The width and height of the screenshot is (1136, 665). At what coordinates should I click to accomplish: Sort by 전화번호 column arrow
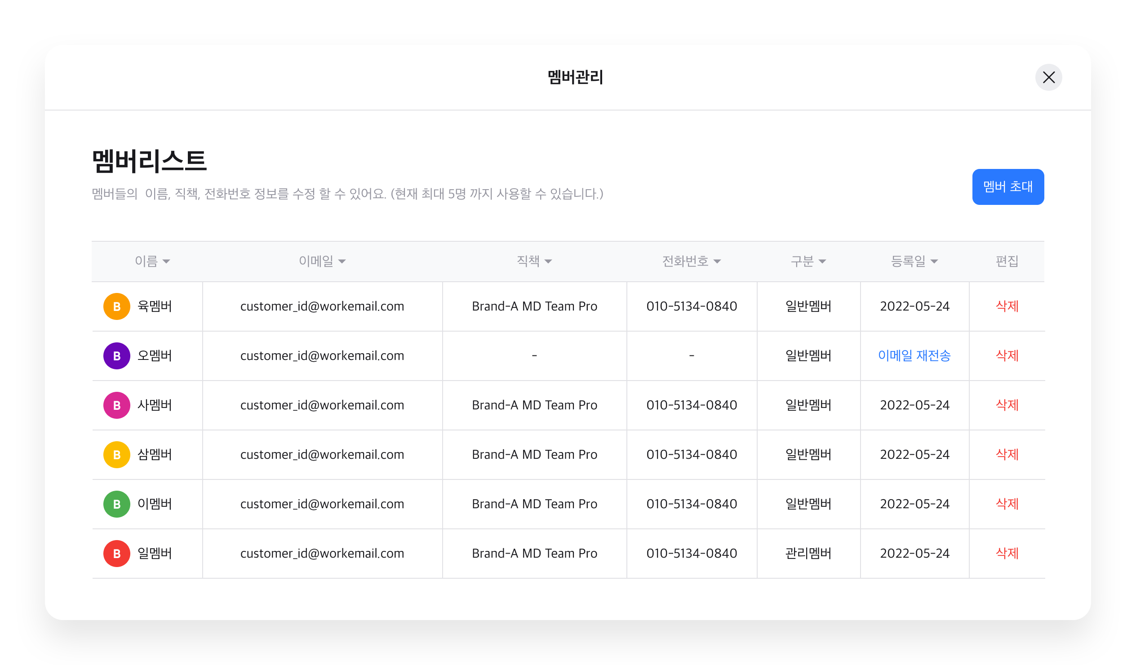tap(717, 262)
